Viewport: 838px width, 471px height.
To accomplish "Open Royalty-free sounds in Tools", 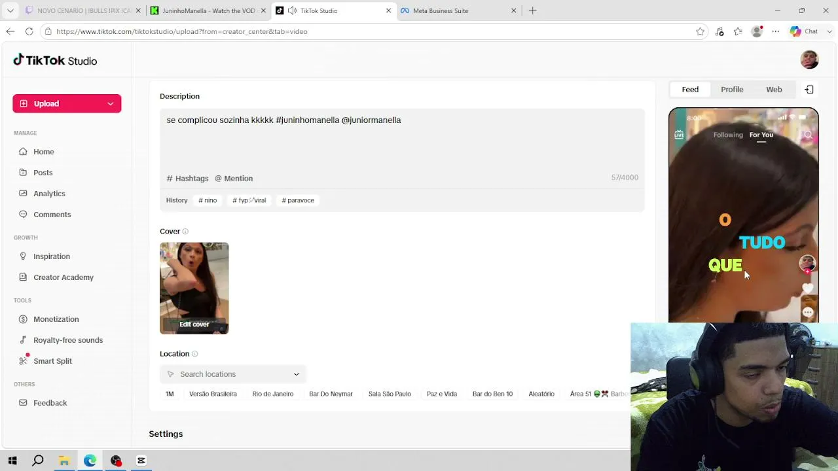I will tap(68, 340).
